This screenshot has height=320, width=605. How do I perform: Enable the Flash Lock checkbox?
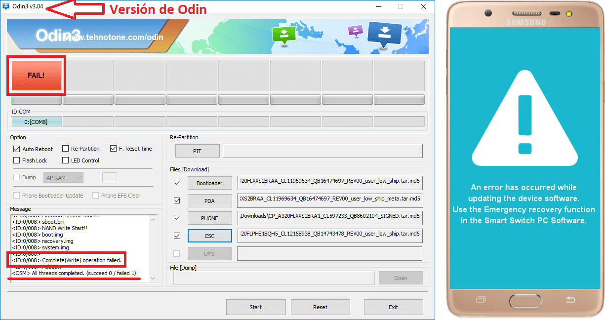(16, 160)
